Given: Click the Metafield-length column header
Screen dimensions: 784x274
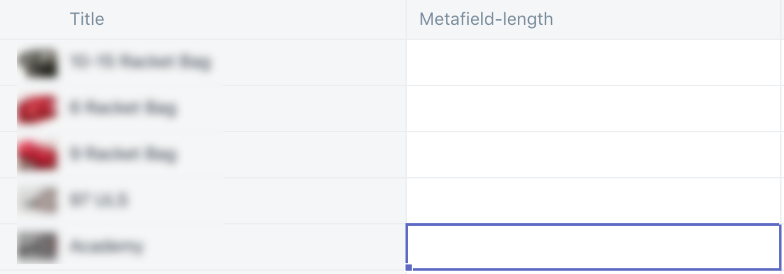Looking at the screenshot, I should click(x=486, y=19).
